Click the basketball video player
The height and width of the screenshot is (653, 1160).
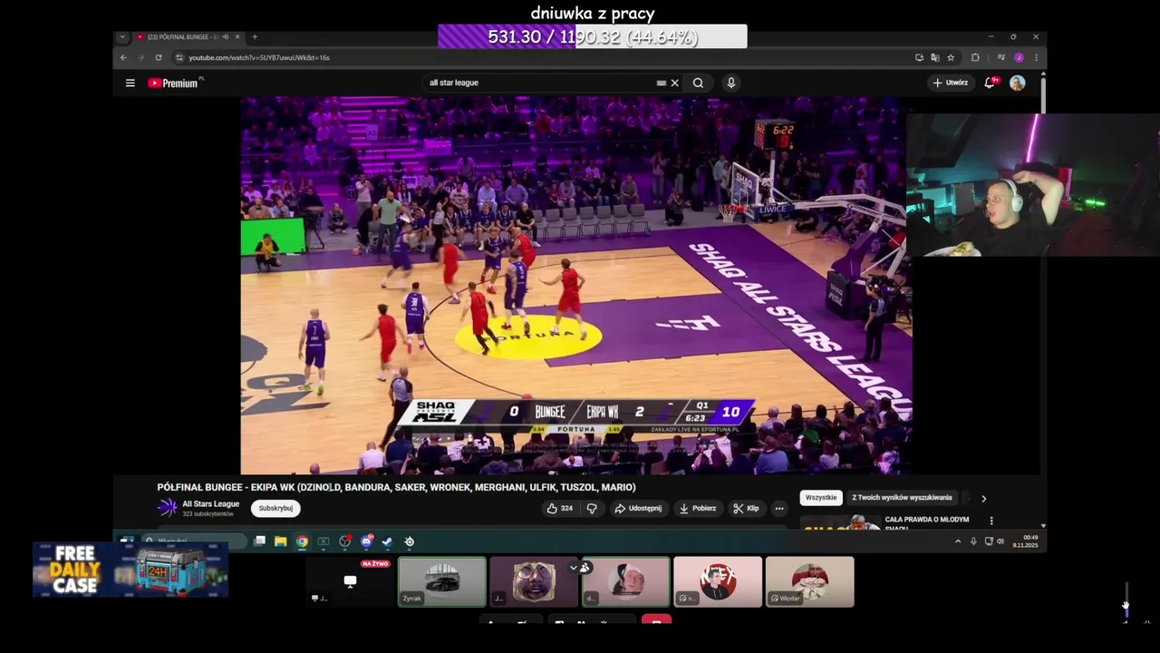[x=576, y=285]
